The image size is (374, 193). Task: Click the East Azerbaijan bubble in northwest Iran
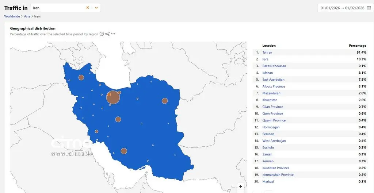81,77
